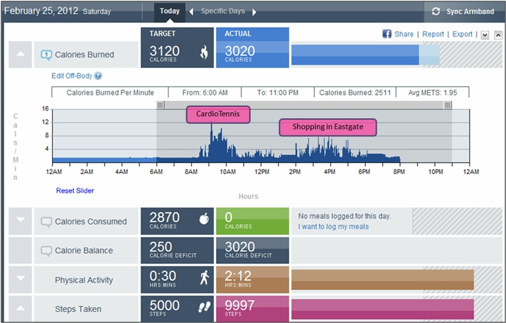Collapse the Steps Taken section
This screenshot has height=323, width=506.
tap(20, 308)
